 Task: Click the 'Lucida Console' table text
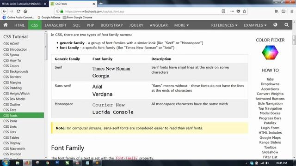[x=113, y=112]
